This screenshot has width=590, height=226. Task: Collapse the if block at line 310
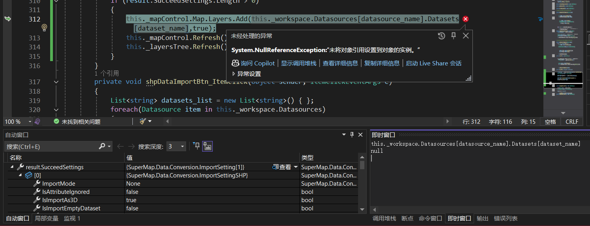point(56,1)
